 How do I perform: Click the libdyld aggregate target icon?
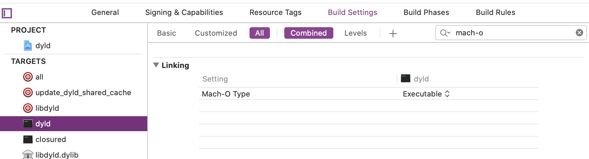point(28,108)
